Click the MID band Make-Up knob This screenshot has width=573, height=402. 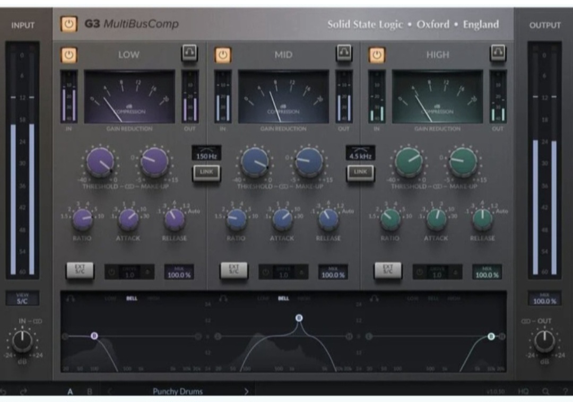coord(309,161)
